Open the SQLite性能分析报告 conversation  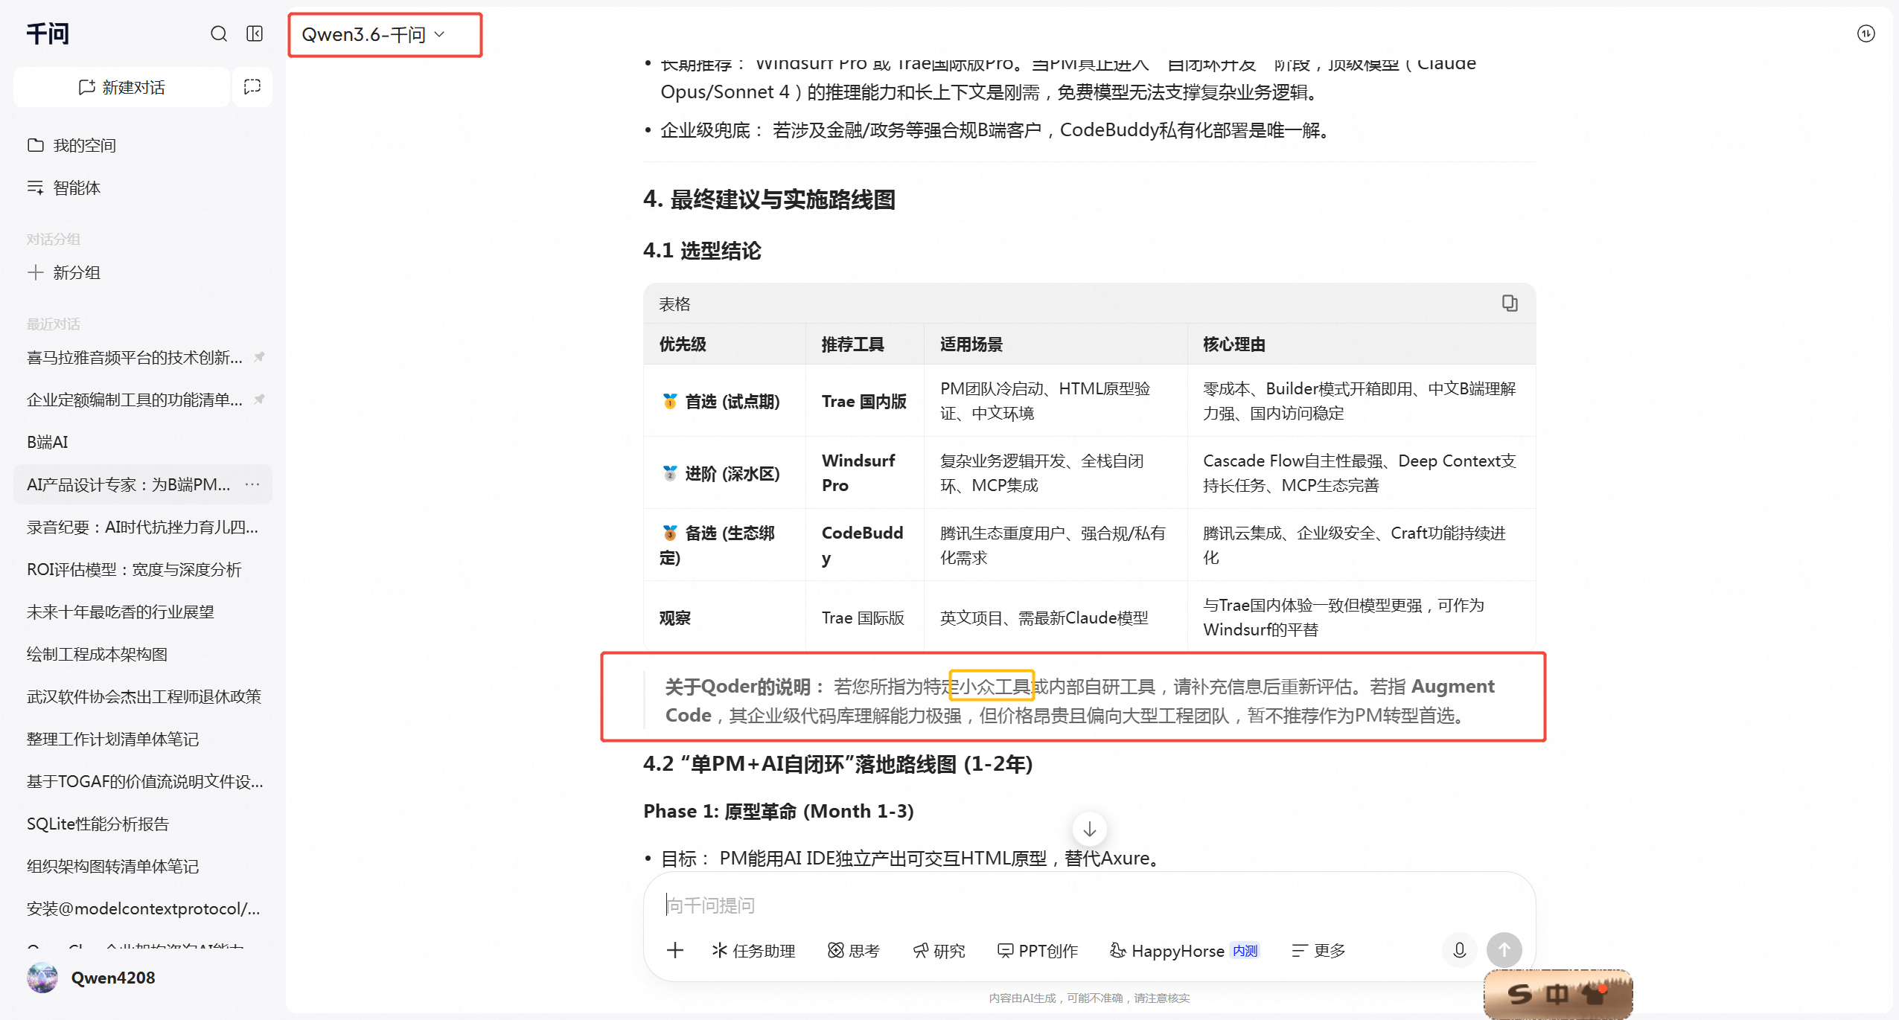tap(142, 824)
